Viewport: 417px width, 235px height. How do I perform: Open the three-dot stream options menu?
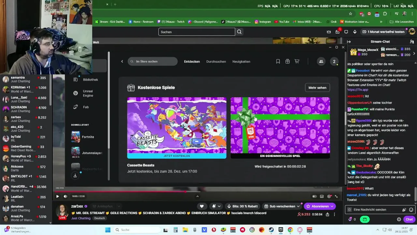pyautogui.click(x=335, y=214)
